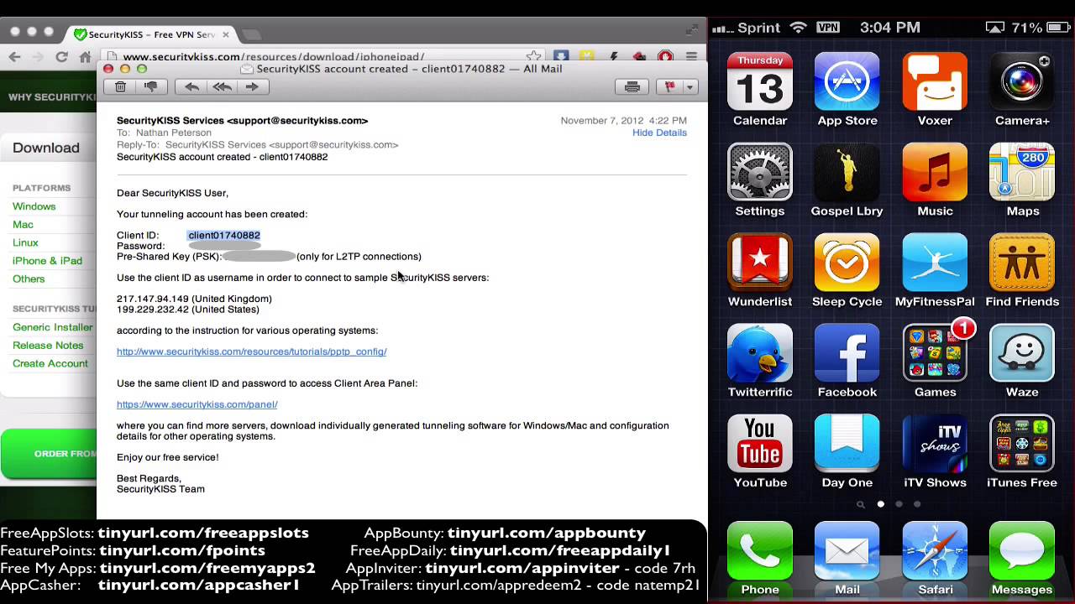Screen dimensions: 1075x604
Task: Click Hide Details link in email
Action: (x=659, y=133)
